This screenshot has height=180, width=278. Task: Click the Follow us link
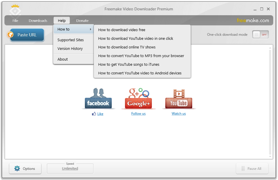point(139,114)
